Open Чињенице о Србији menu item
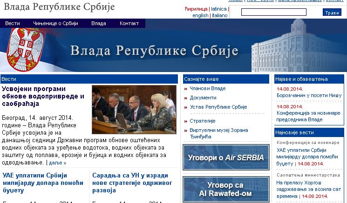This screenshot has width=347, height=203. click(x=55, y=23)
